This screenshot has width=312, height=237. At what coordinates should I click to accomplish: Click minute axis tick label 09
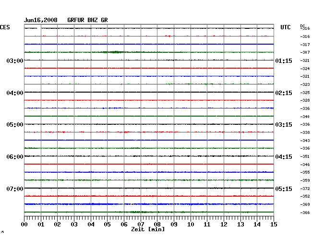174,224
